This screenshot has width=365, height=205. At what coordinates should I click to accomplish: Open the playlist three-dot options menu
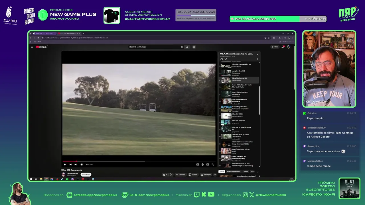click(x=257, y=60)
